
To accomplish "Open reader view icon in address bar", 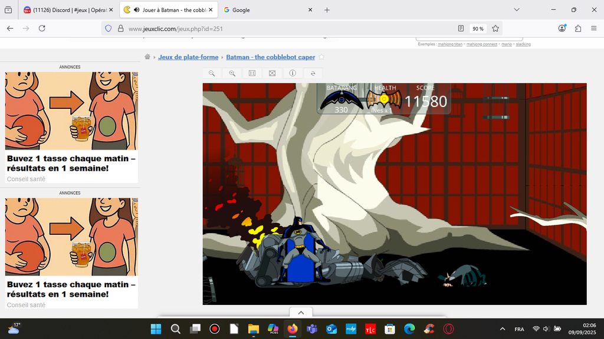I will 461,28.
